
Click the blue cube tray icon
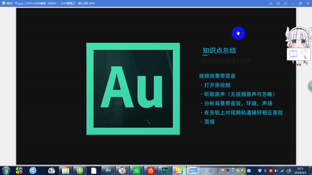[249, 171]
